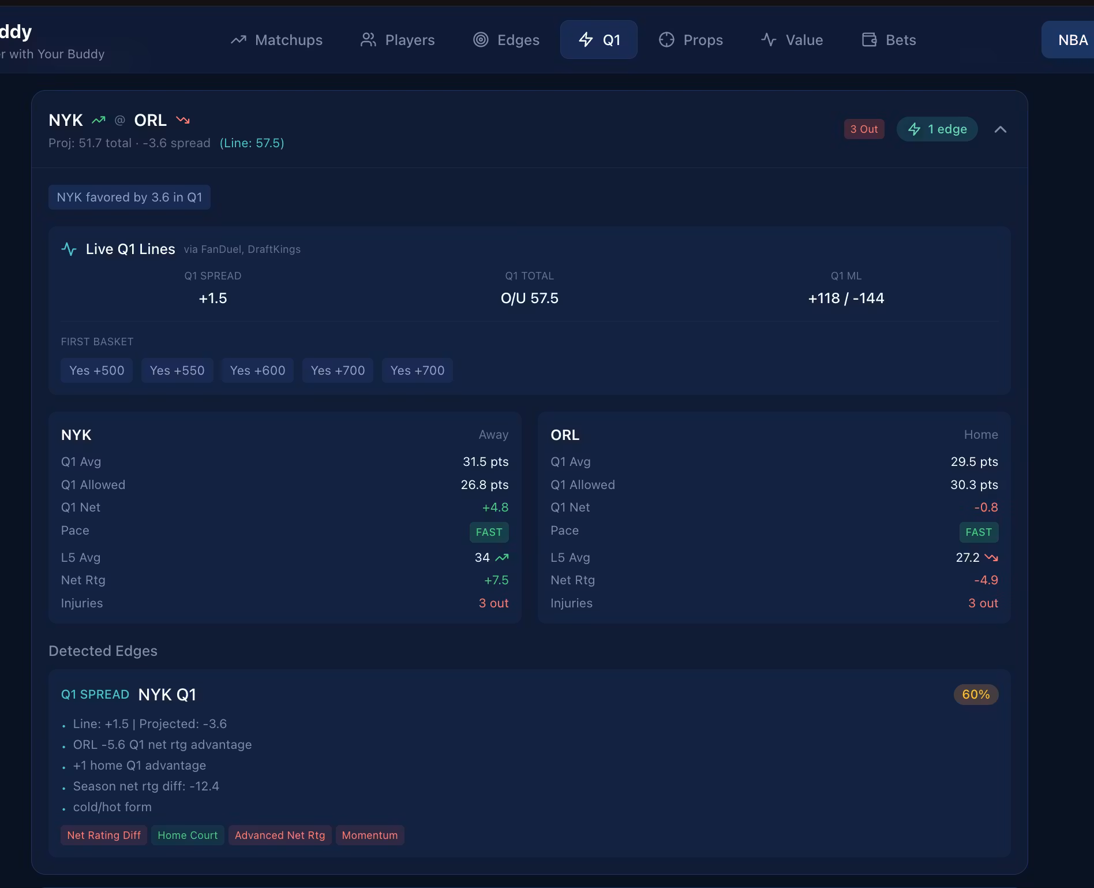Select the NBA league button
The height and width of the screenshot is (888, 1094).
tap(1072, 40)
